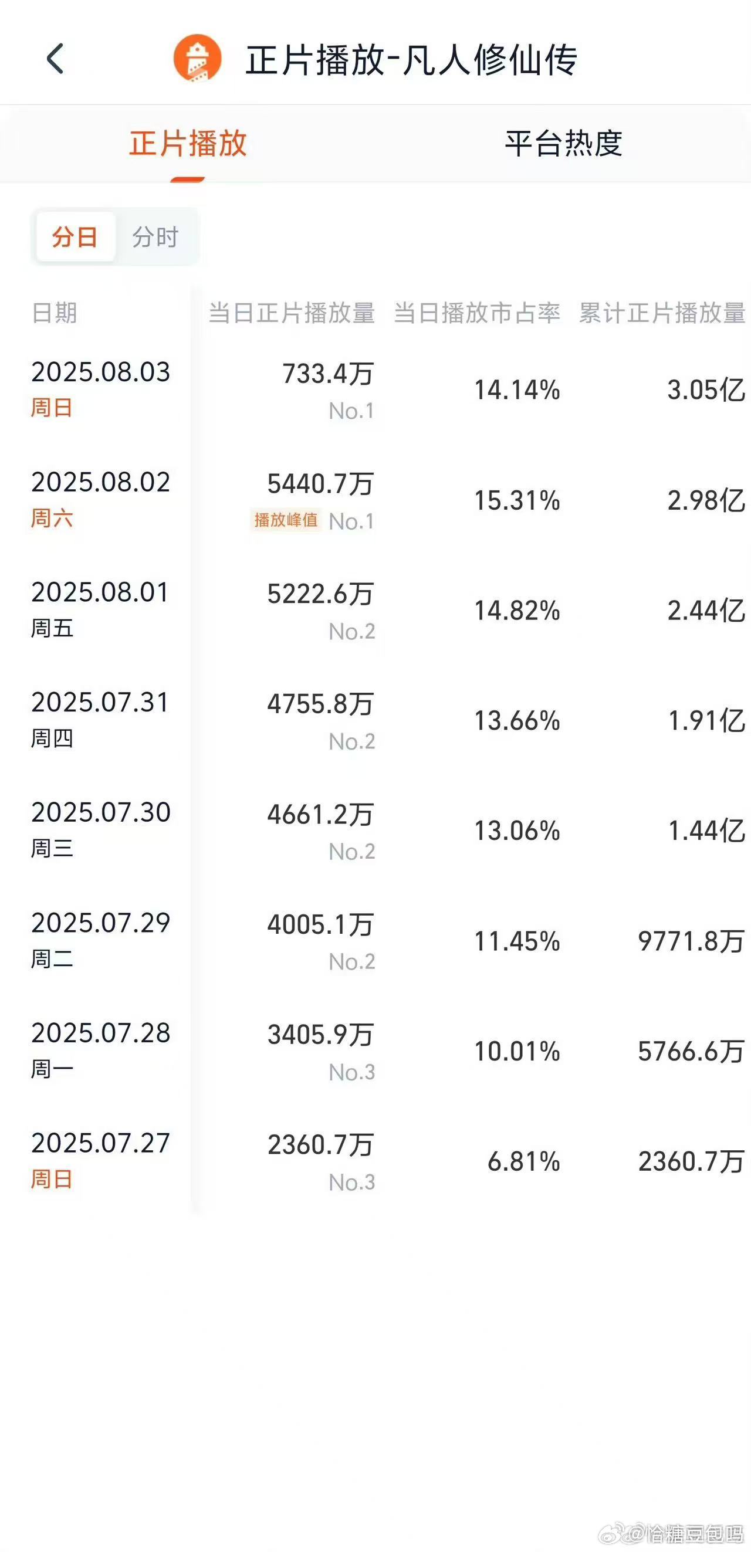Tap the 13.66% market share value
This screenshot has height=1552, width=751.
click(x=517, y=720)
